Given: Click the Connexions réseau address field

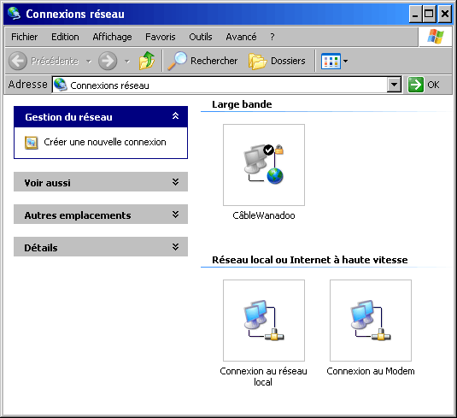Looking at the screenshot, I should (x=220, y=85).
